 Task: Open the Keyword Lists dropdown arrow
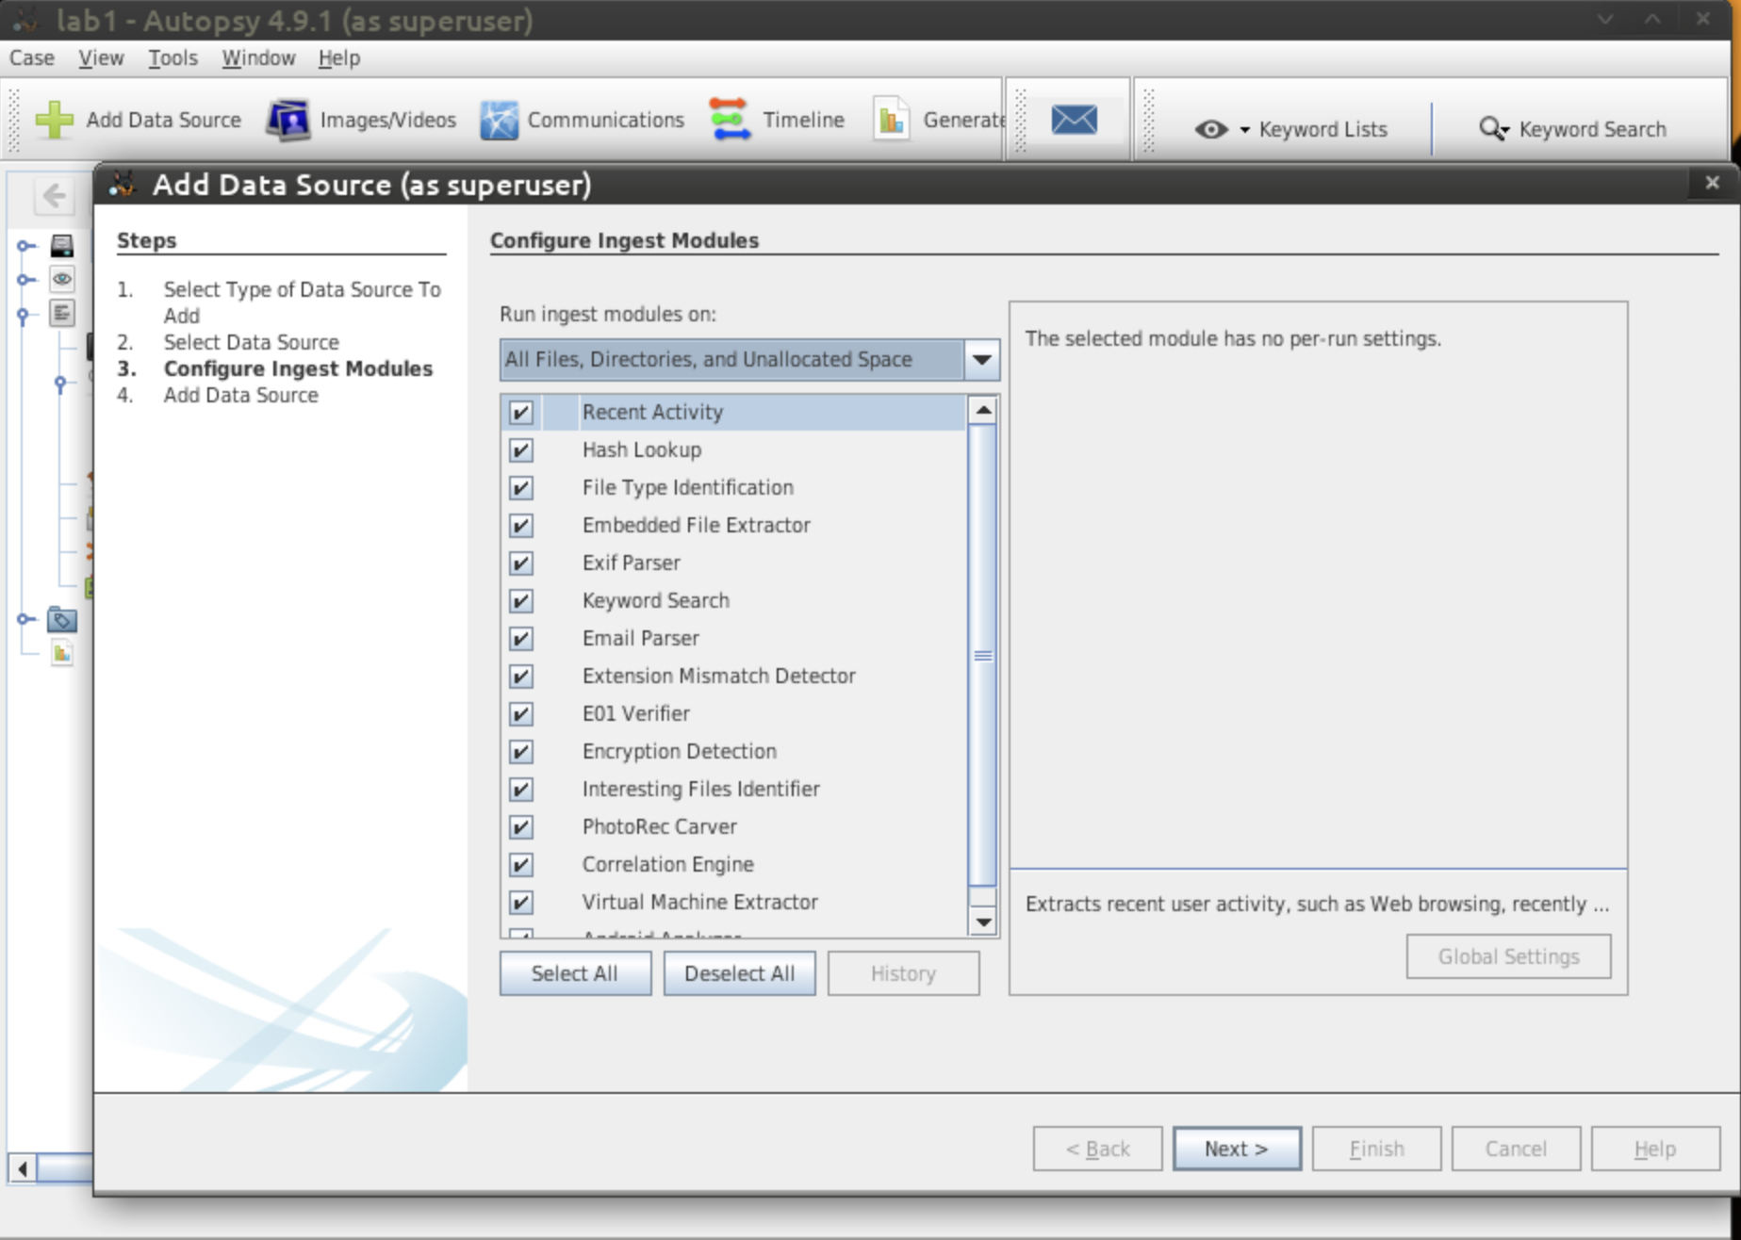pos(1244,130)
